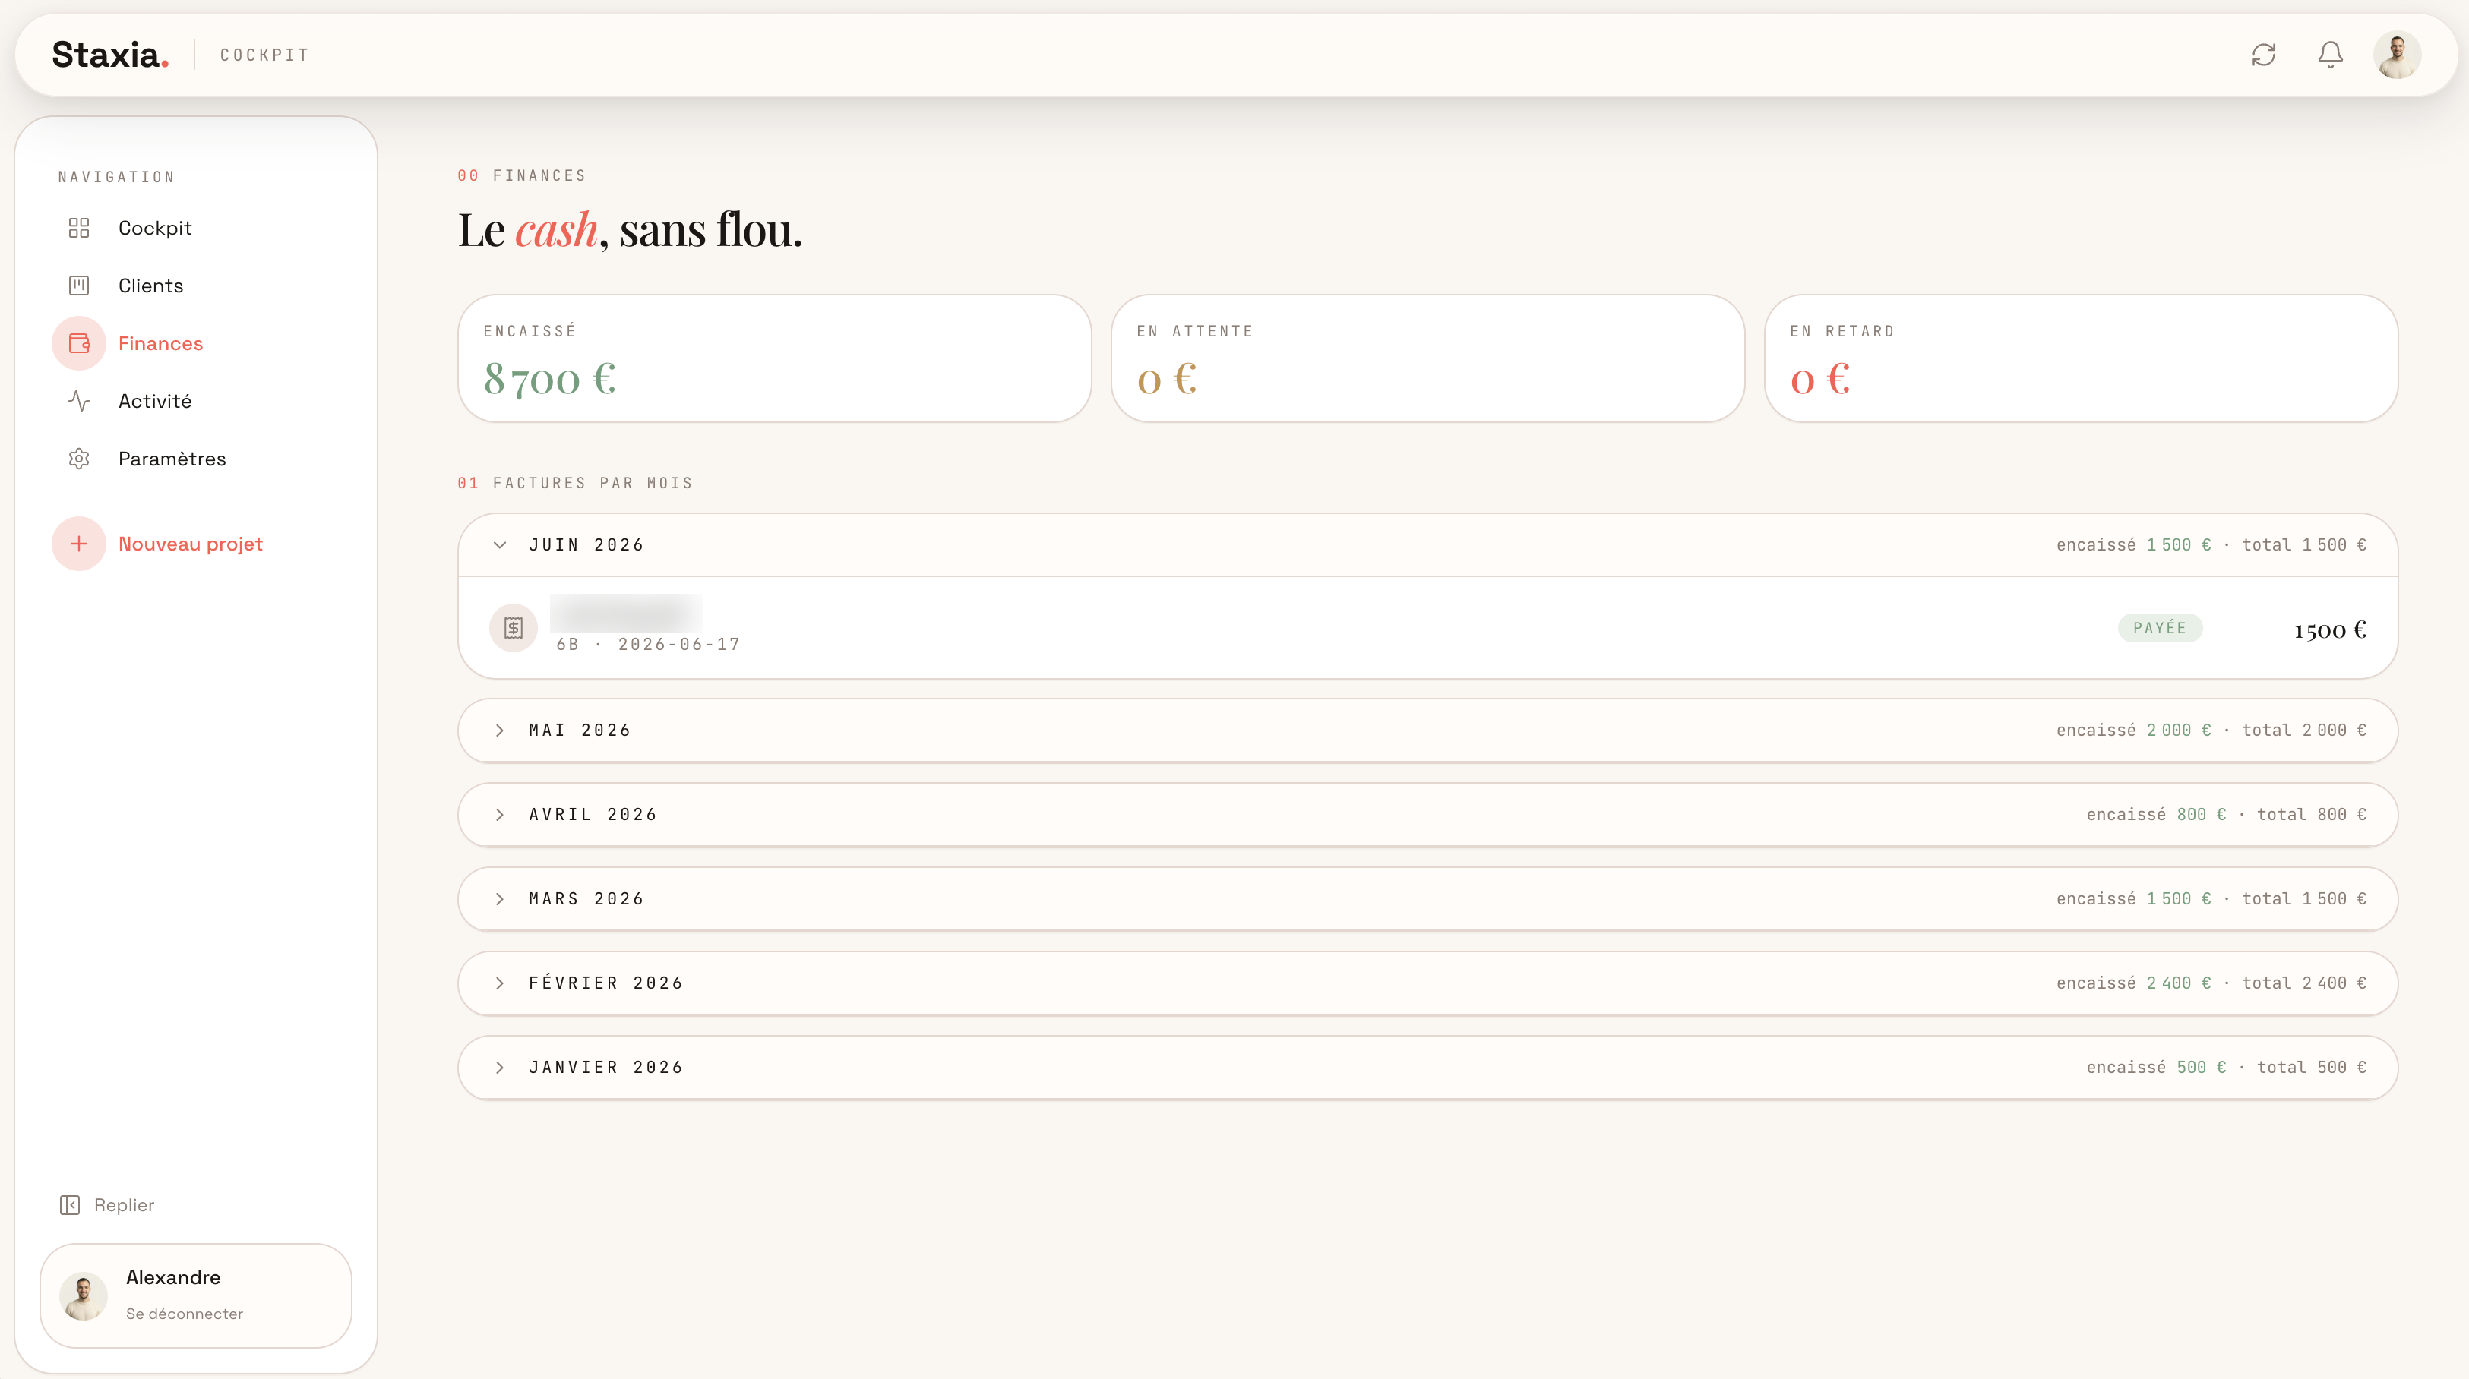Expand the FÉVRIER 2026 section

[1427, 983]
